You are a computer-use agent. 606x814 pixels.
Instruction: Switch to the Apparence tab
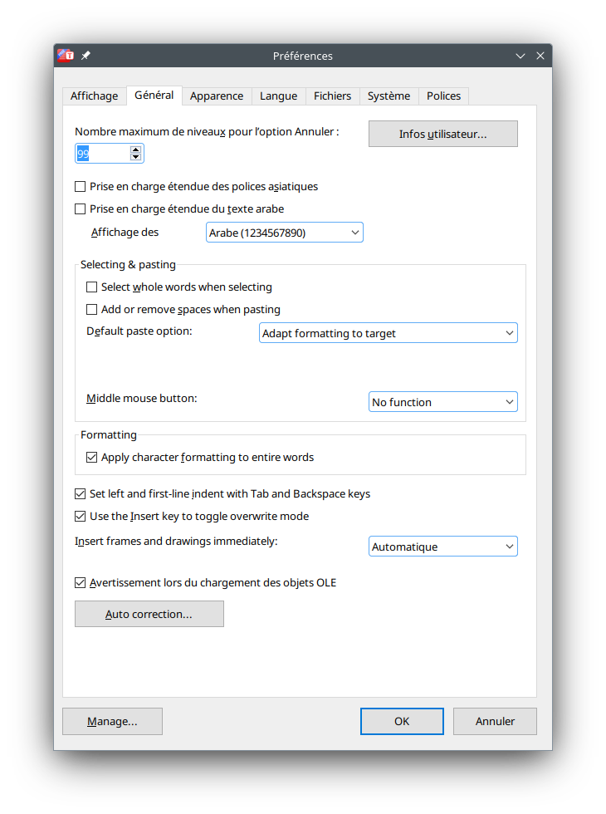click(x=217, y=96)
